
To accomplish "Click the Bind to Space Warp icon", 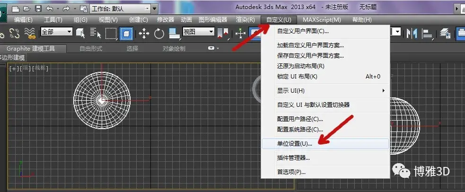I will (30, 34).
